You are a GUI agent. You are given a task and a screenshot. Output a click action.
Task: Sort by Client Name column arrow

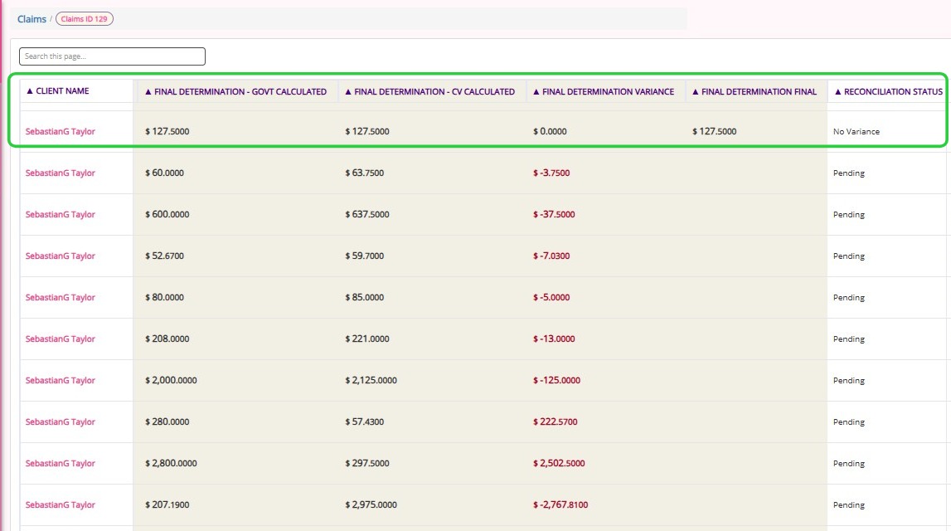coord(29,91)
